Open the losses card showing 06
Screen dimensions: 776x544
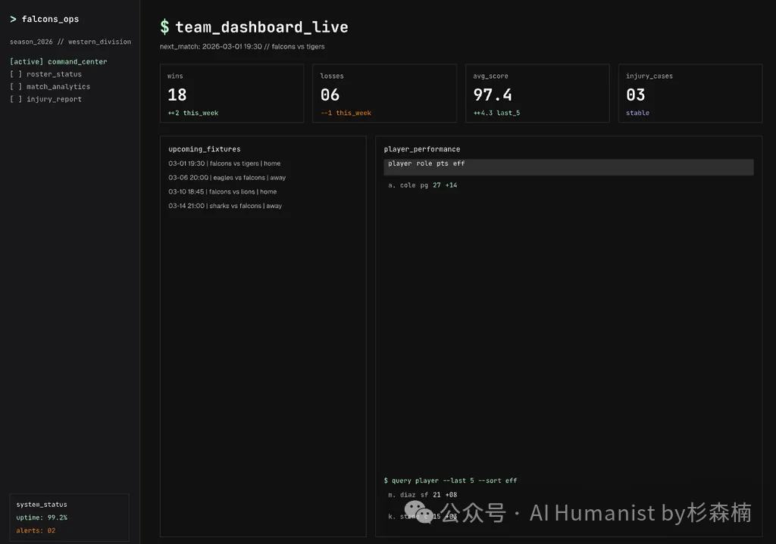pos(384,92)
